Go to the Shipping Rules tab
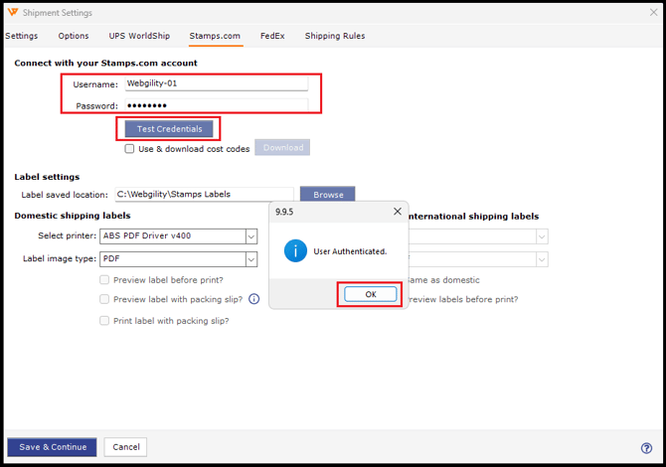The height and width of the screenshot is (467, 666). tap(334, 36)
